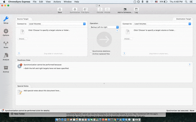Select the Source Target tab

[23, 19]
